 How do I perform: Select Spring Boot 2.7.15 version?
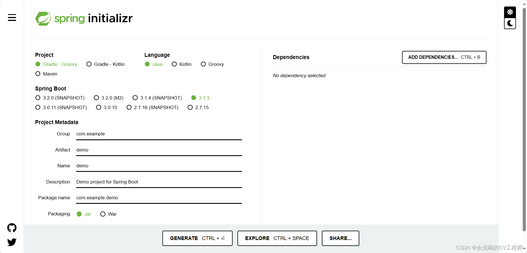coord(198,107)
